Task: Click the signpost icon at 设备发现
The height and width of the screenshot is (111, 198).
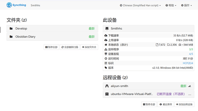Action: coord(106,54)
